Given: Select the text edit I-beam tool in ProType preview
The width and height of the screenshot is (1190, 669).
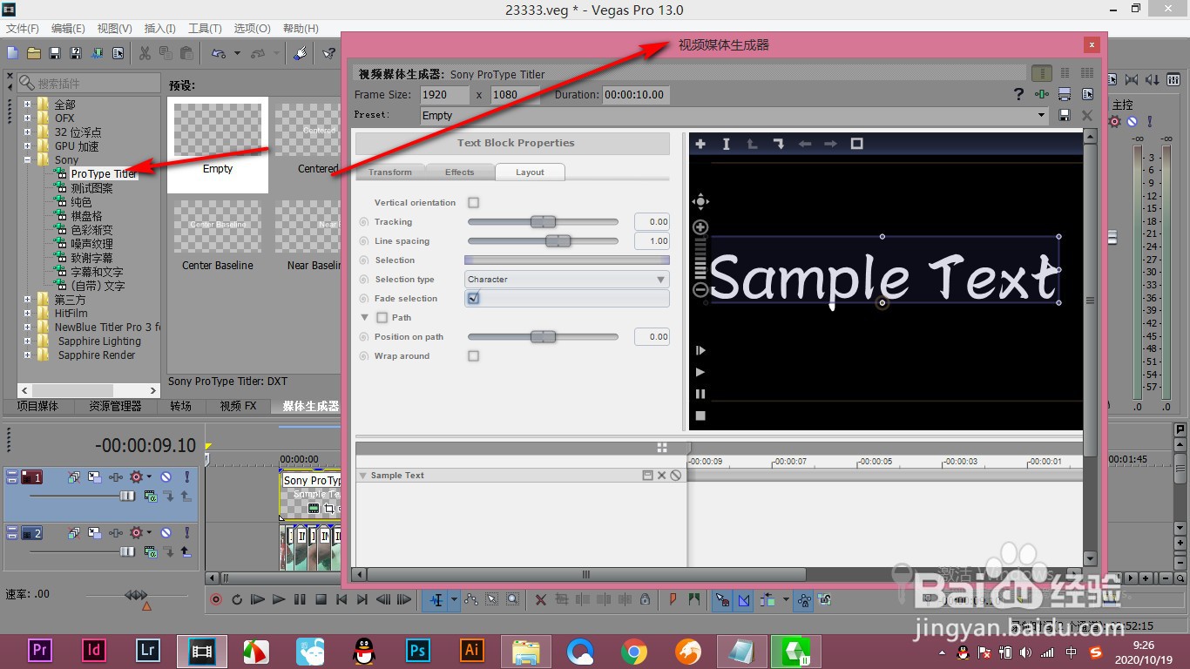Looking at the screenshot, I should coord(726,144).
